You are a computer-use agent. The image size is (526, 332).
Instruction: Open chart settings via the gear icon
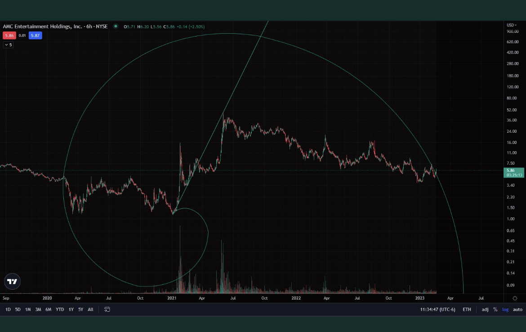point(515,298)
